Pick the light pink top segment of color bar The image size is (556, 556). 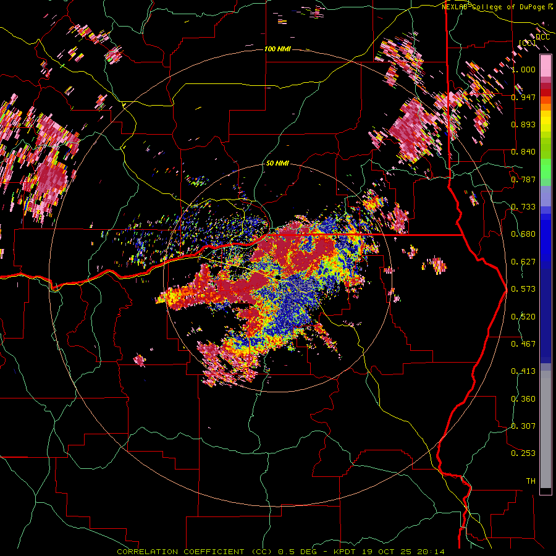coord(545,65)
